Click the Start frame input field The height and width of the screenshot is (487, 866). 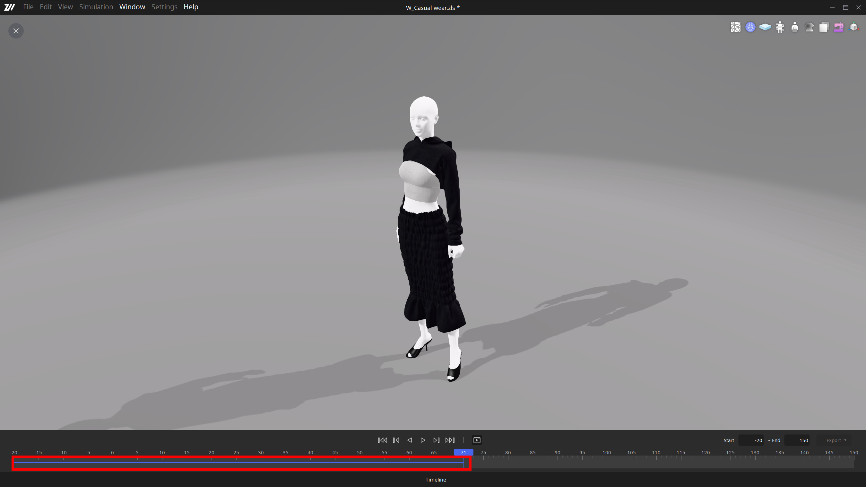(x=751, y=440)
